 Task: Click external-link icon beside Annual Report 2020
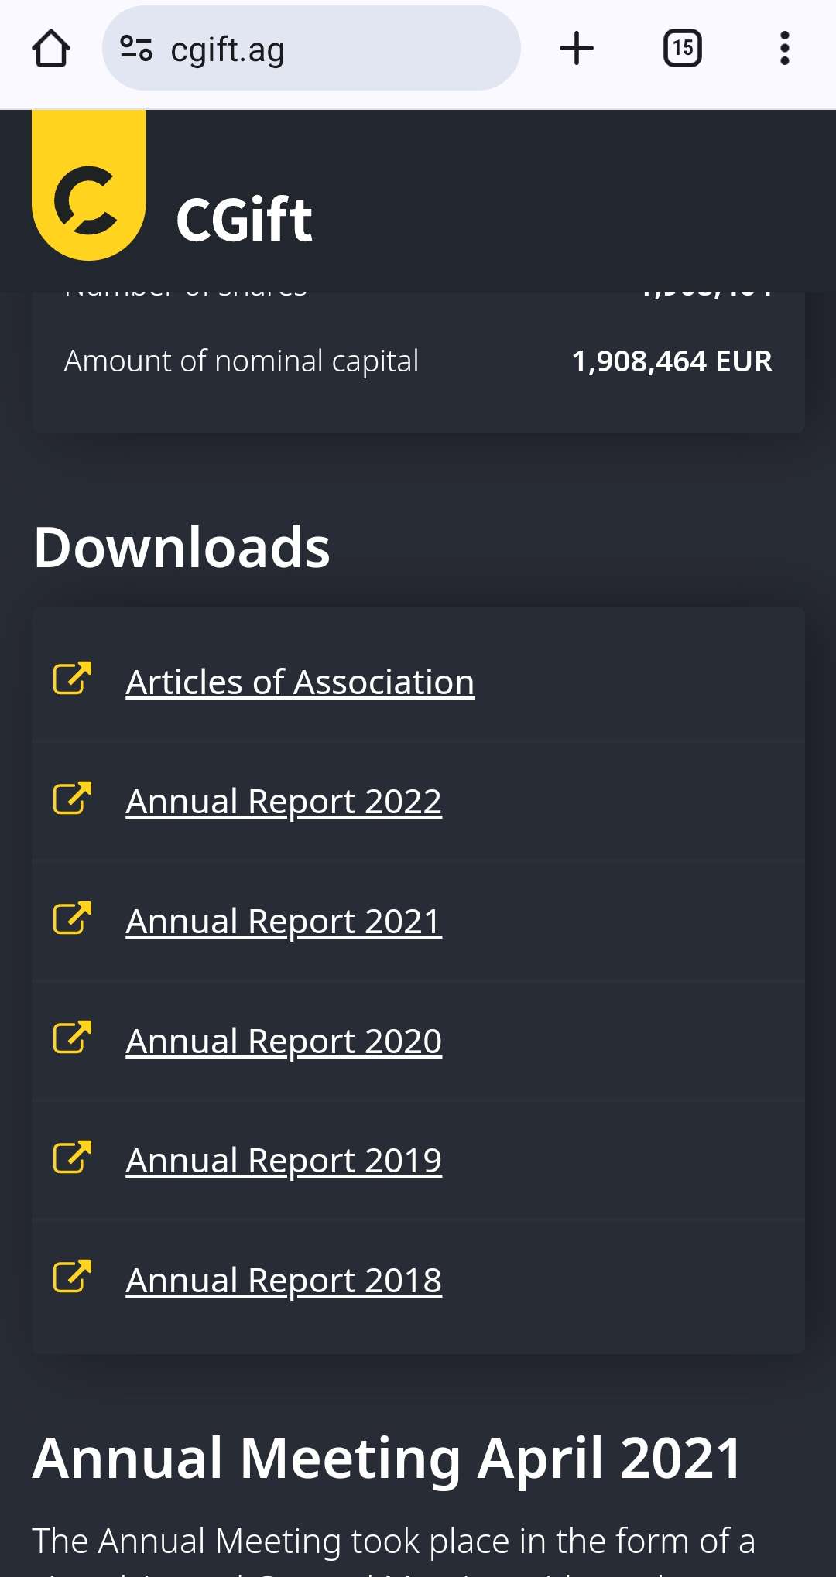pos(72,1038)
